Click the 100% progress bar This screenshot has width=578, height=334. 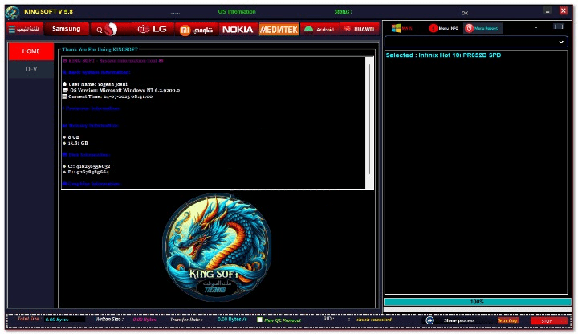point(477,302)
